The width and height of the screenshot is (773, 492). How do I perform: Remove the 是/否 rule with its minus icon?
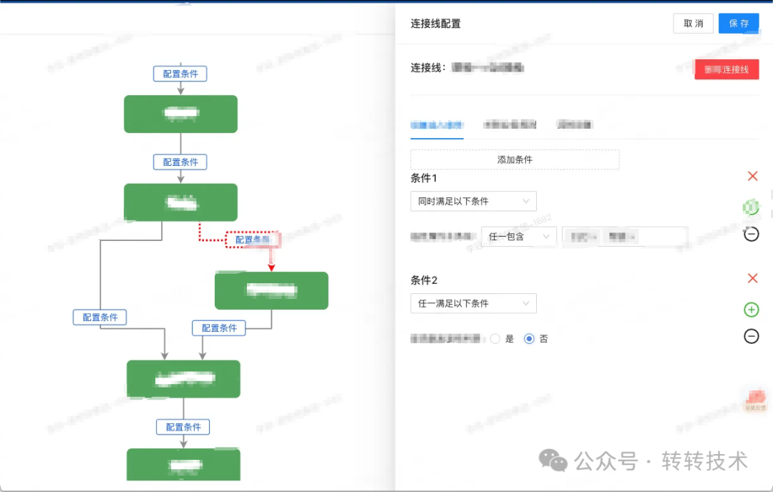click(751, 336)
